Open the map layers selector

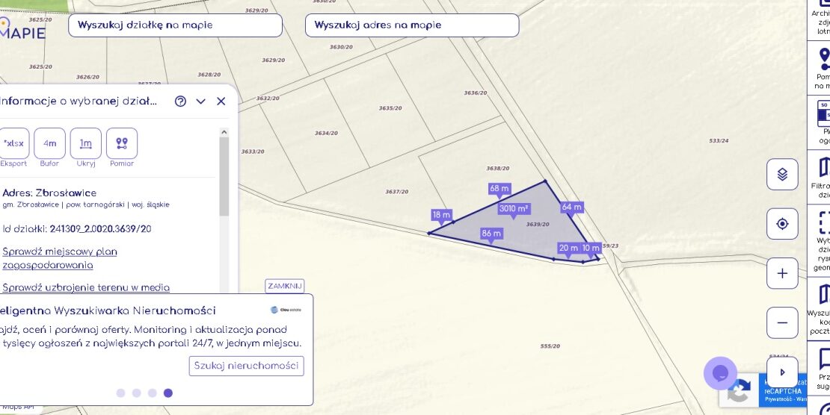pos(782,175)
